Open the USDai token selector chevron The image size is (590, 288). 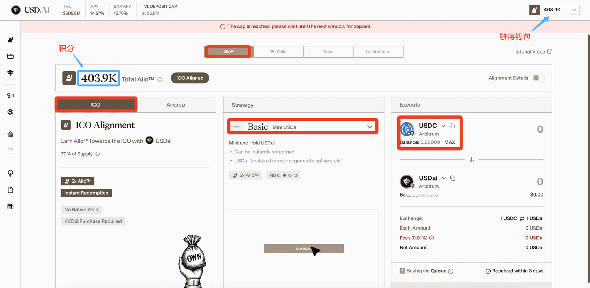(x=443, y=178)
